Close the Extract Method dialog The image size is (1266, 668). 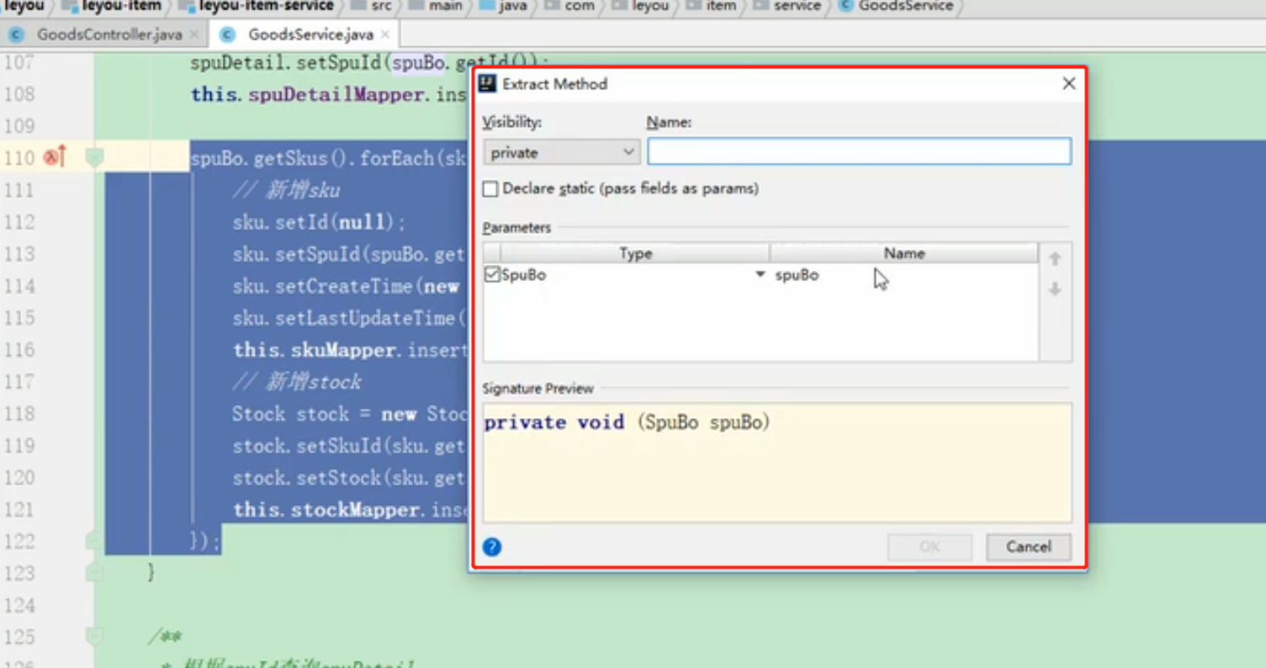(x=1068, y=83)
